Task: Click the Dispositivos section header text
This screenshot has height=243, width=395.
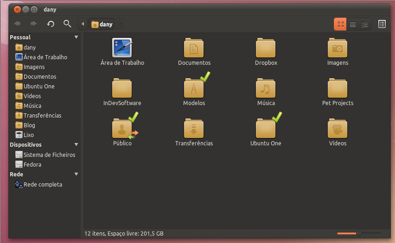Action: click(25, 144)
